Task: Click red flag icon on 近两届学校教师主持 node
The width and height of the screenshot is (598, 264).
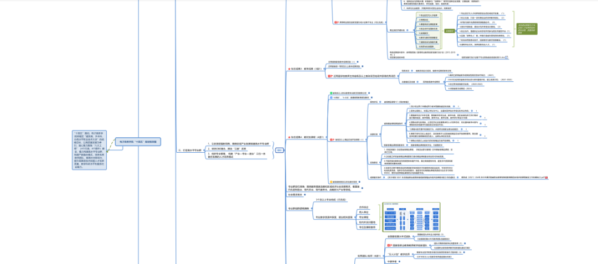Action: tap(332, 76)
